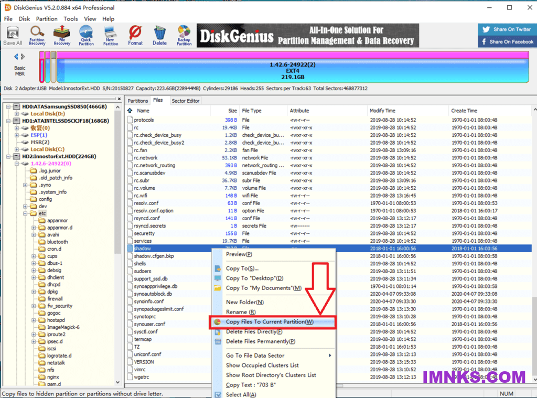Click the rc.network file icon
This screenshot has height=398, width=537.
[130, 158]
